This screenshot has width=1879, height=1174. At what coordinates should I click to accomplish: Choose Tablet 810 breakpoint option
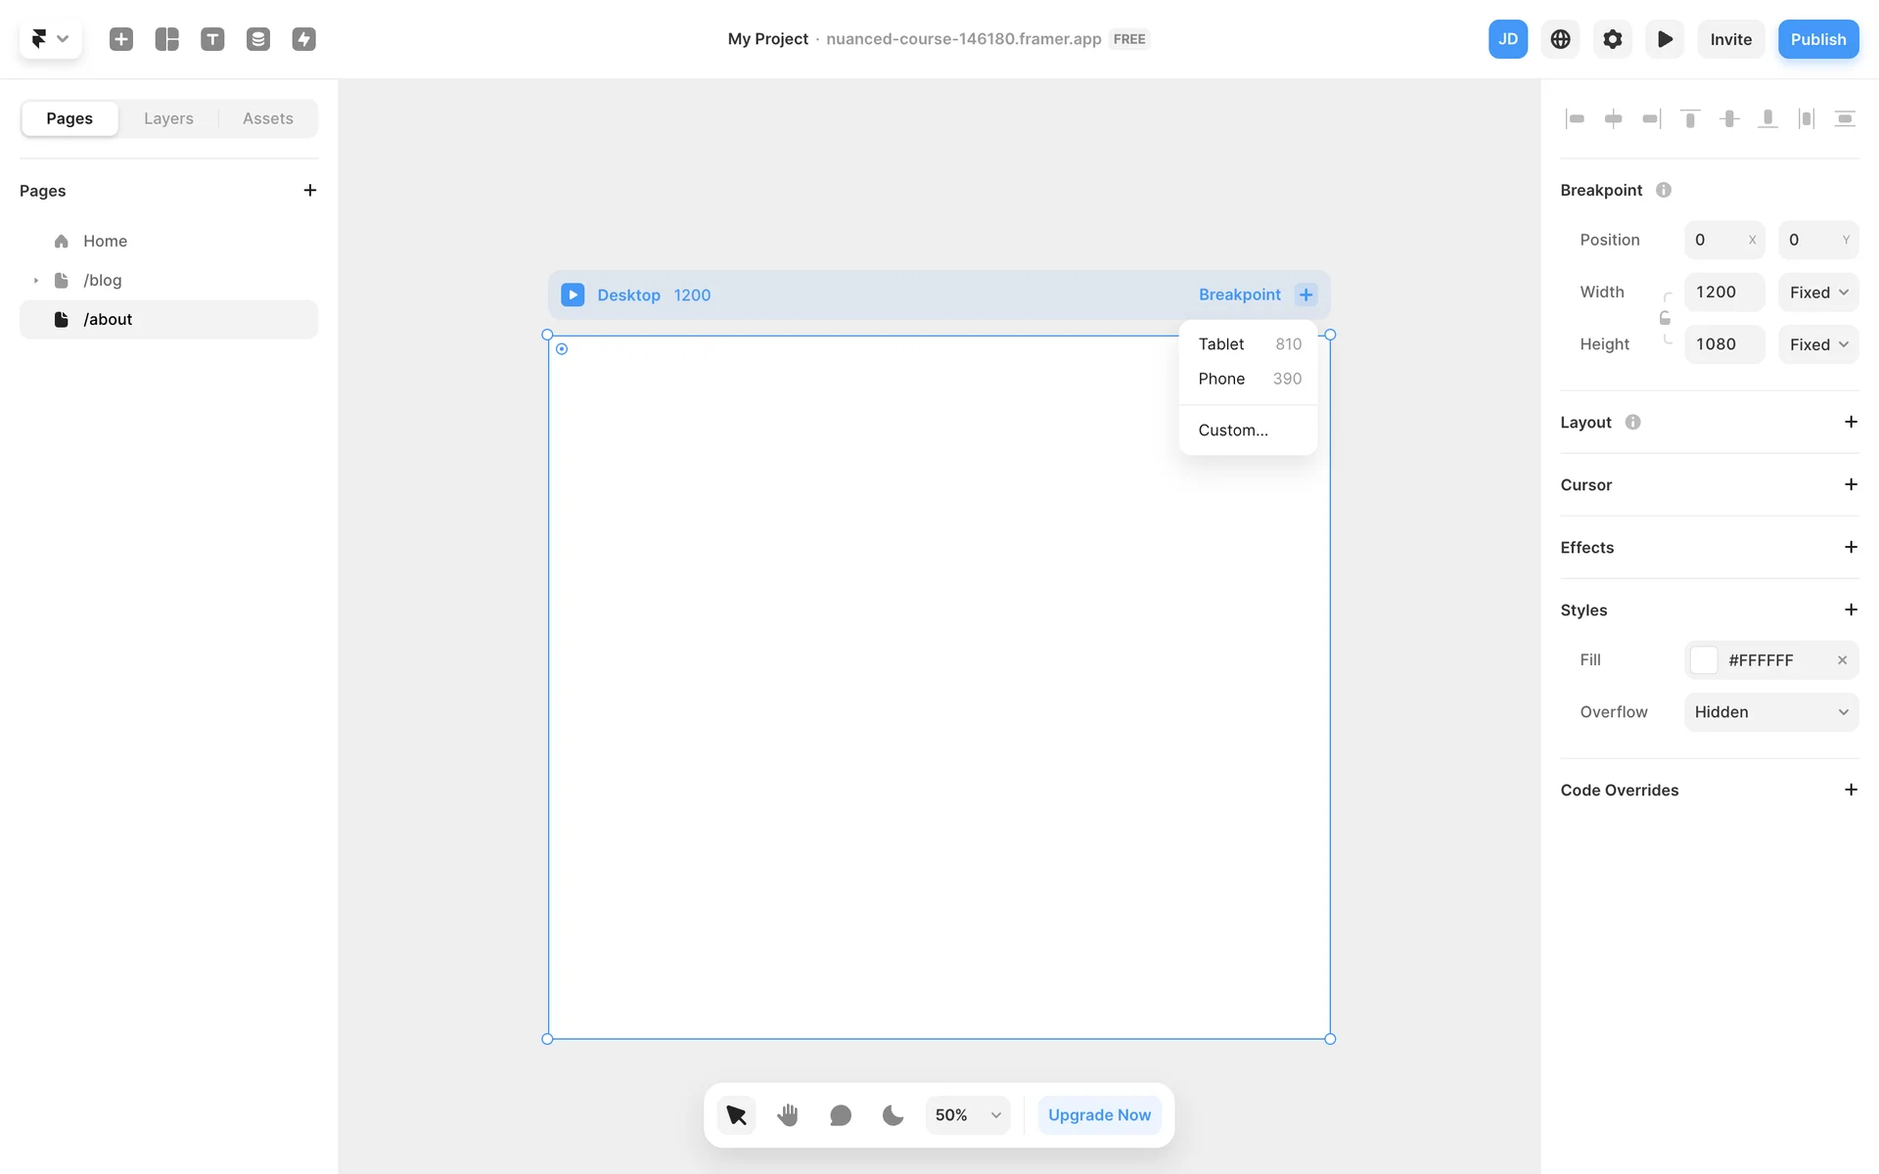click(1248, 344)
